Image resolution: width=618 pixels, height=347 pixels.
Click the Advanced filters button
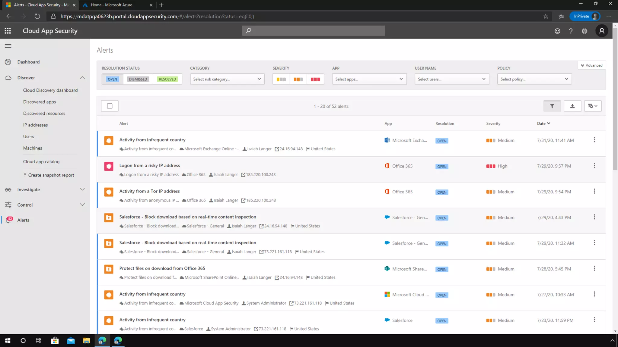[x=591, y=65]
